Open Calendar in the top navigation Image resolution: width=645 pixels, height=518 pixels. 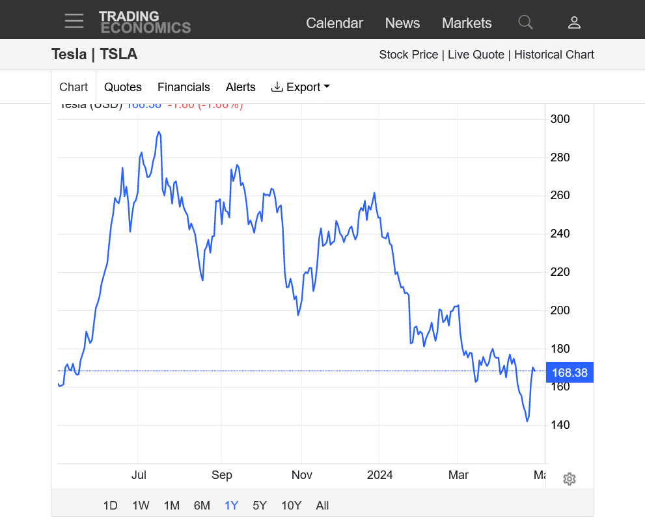pyautogui.click(x=335, y=23)
